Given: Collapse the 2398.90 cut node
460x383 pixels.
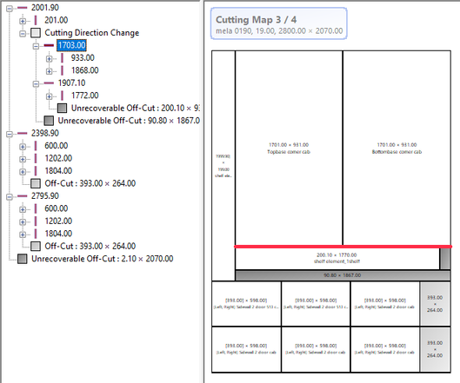Looking at the screenshot, I should pyautogui.click(x=10, y=135).
